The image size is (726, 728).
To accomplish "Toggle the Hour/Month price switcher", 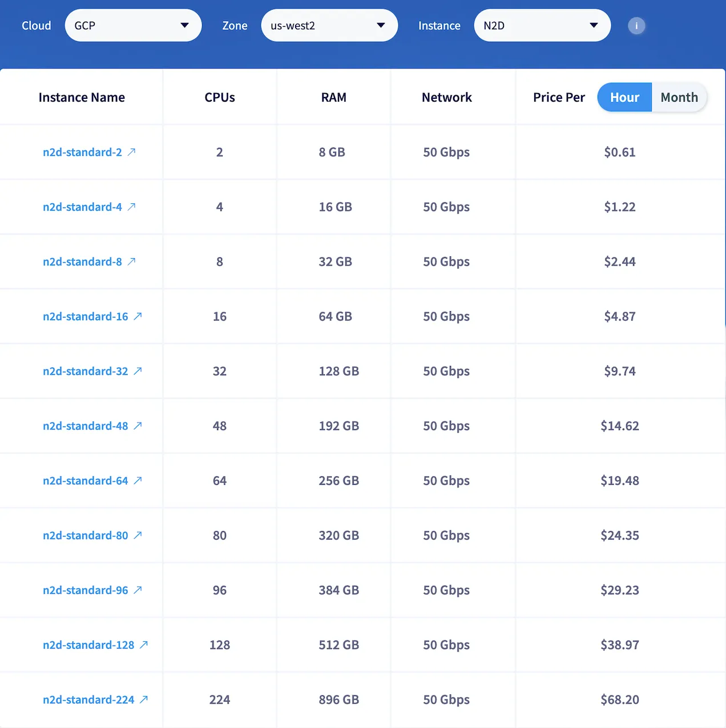I will click(651, 97).
